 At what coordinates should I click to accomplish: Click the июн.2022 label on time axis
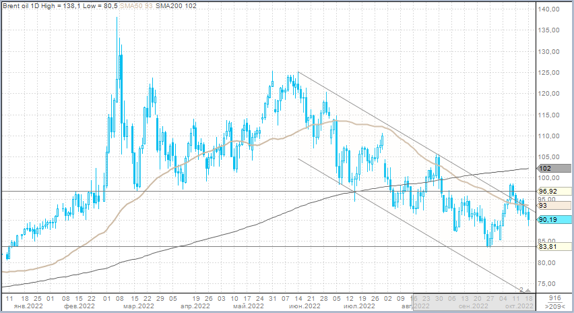304,306
